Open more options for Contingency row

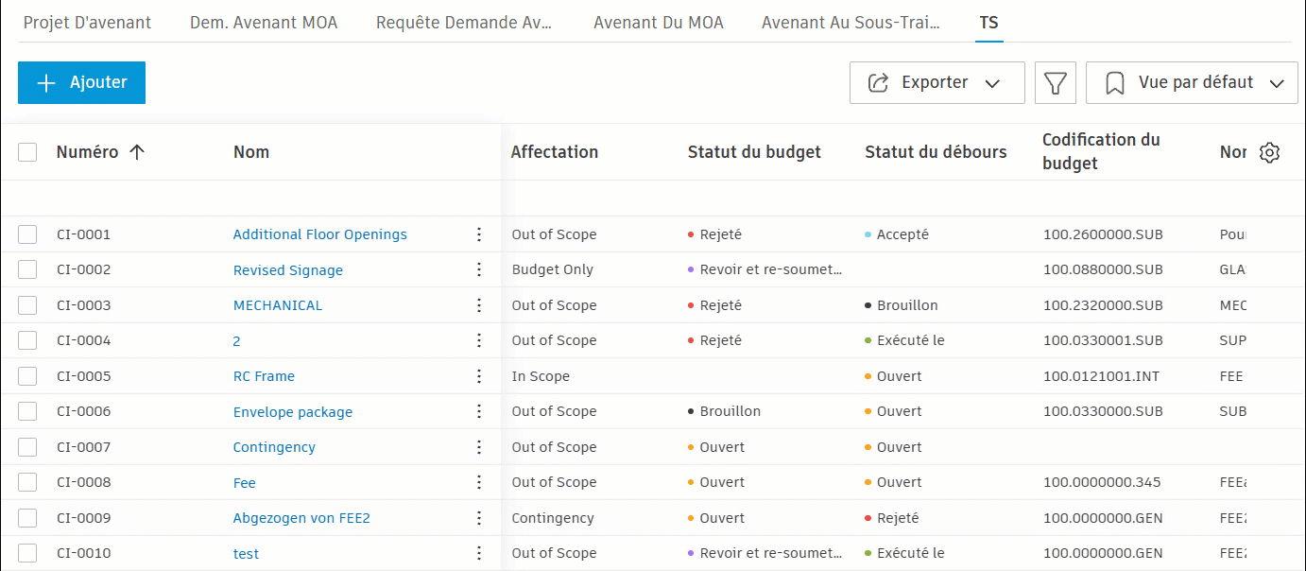(x=479, y=447)
